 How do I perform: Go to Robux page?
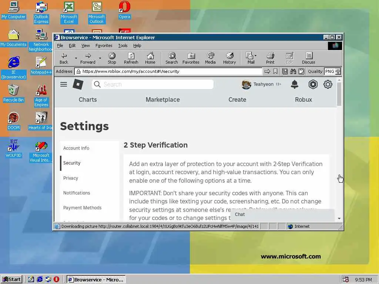303,99
